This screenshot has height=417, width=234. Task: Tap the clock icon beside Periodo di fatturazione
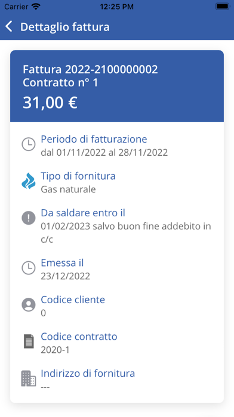pyautogui.click(x=29, y=144)
